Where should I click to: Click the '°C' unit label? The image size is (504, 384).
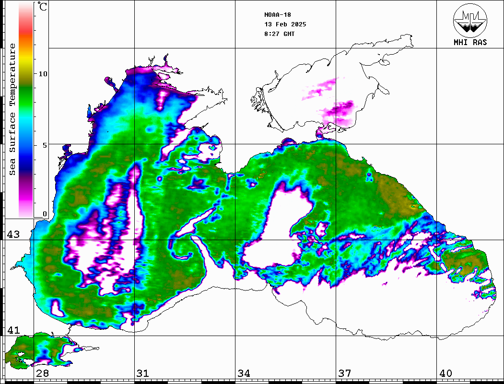(x=42, y=6)
